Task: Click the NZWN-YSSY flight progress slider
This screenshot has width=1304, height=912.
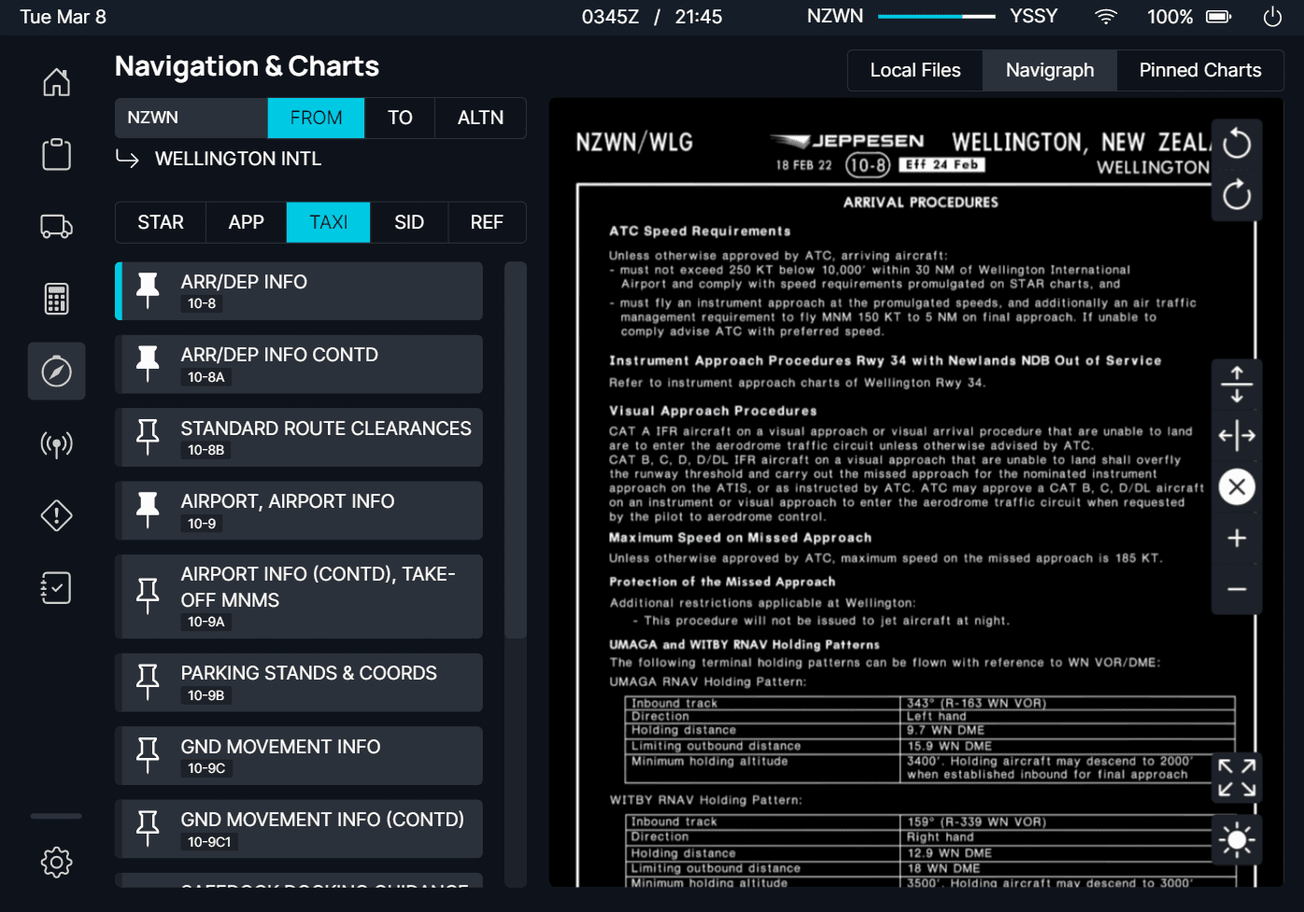Action: [937, 16]
